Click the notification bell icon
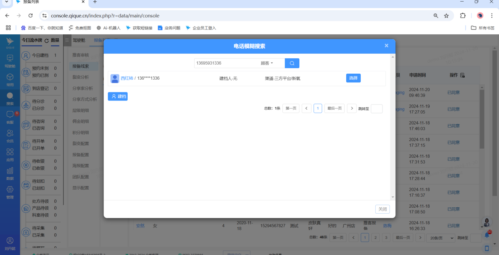Viewport: 499px width, 255px height. pos(487,235)
